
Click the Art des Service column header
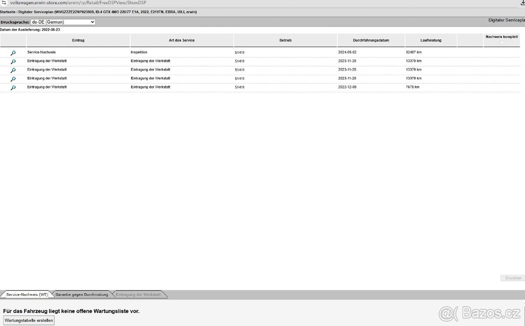click(182, 40)
